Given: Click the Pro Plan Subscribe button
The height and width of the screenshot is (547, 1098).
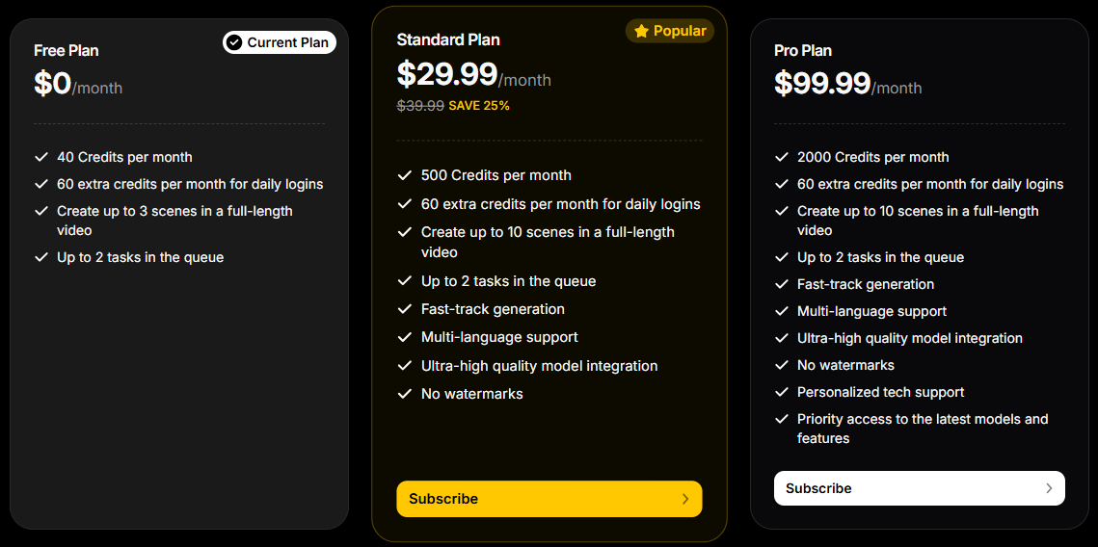Looking at the screenshot, I should coord(919,488).
